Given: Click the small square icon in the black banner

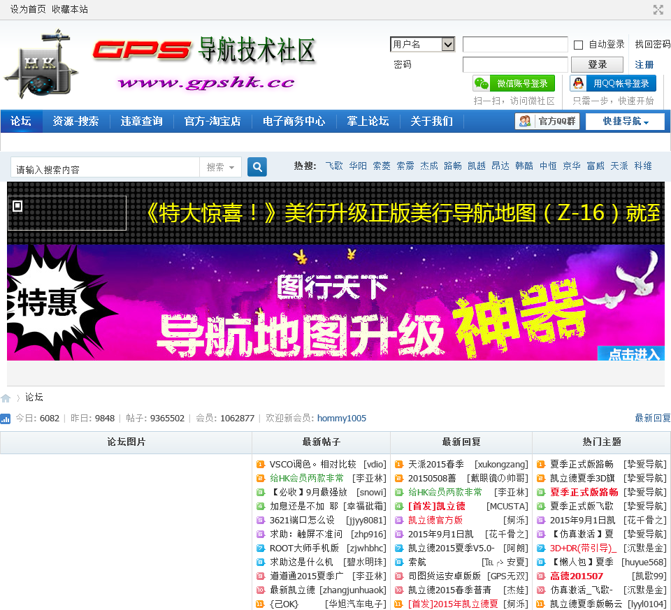Looking at the screenshot, I should pyautogui.click(x=17, y=206).
